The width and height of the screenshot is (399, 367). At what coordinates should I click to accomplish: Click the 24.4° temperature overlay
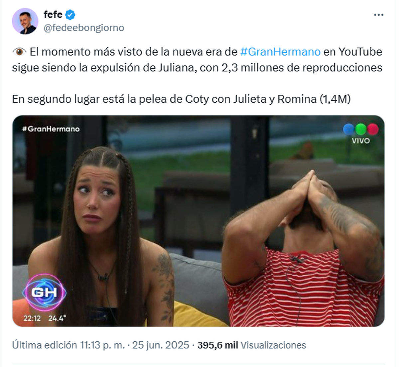pyautogui.click(x=57, y=318)
